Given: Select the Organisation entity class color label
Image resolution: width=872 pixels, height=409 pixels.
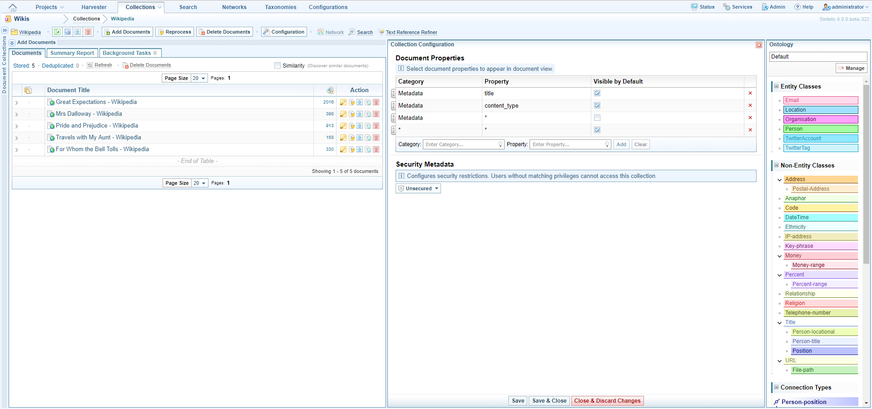Looking at the screenshot, I should click(x=821, y=119).
